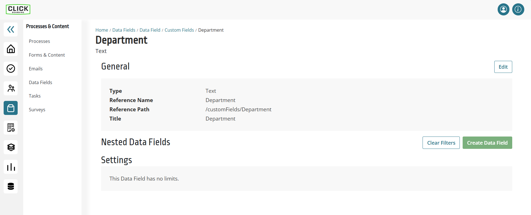Viewport: 531px width, 215px height.
Task: Click the Clear Filters button
Action: [441, 143]
